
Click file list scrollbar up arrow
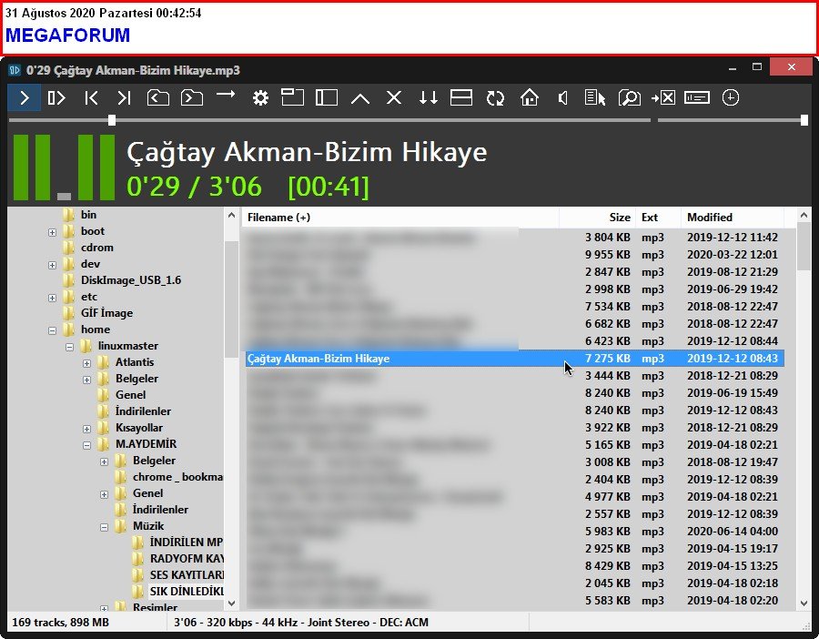click(x=804, y=215)
